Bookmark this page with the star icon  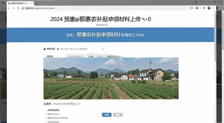tap(192, 8)
